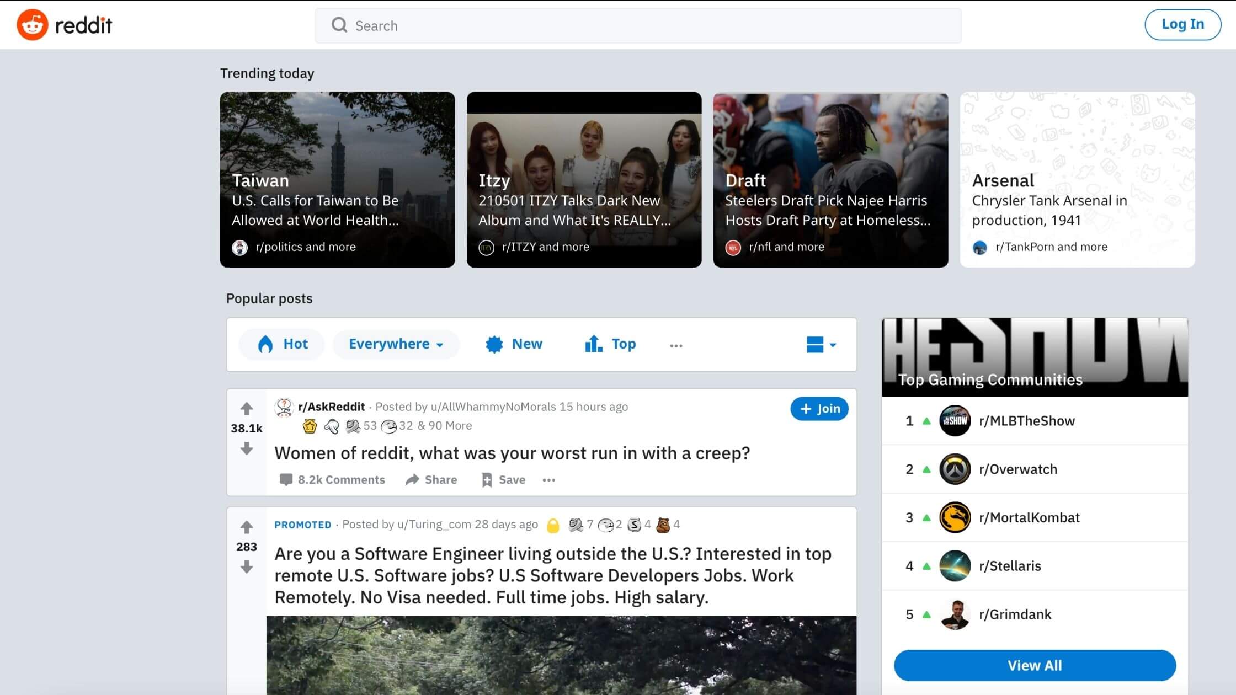
Task: Click the Reddit snoo logo icon
Action: click(32, 25)
